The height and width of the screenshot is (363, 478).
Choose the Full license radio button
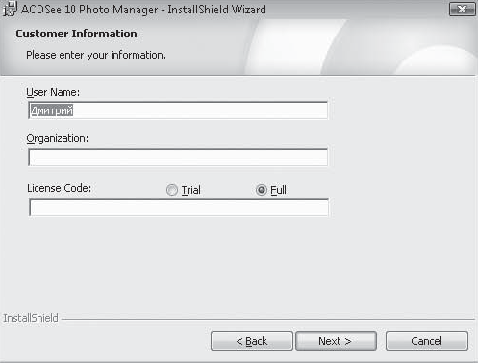click(262, 190)
